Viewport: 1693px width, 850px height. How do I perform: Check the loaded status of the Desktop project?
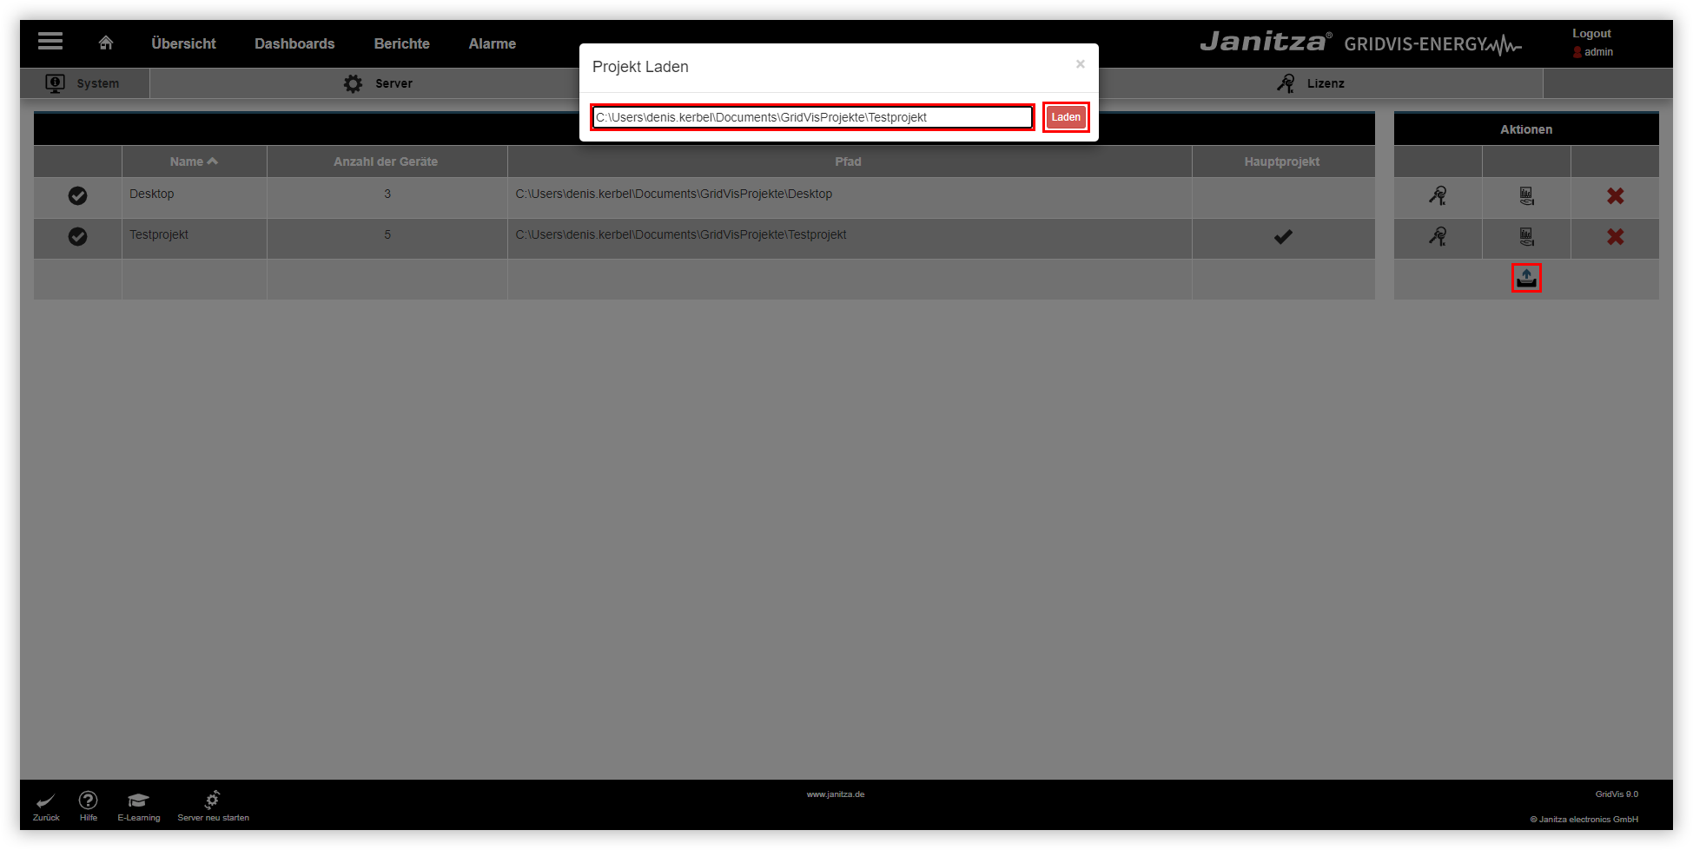pyautogui.click(x=77, y=196)
